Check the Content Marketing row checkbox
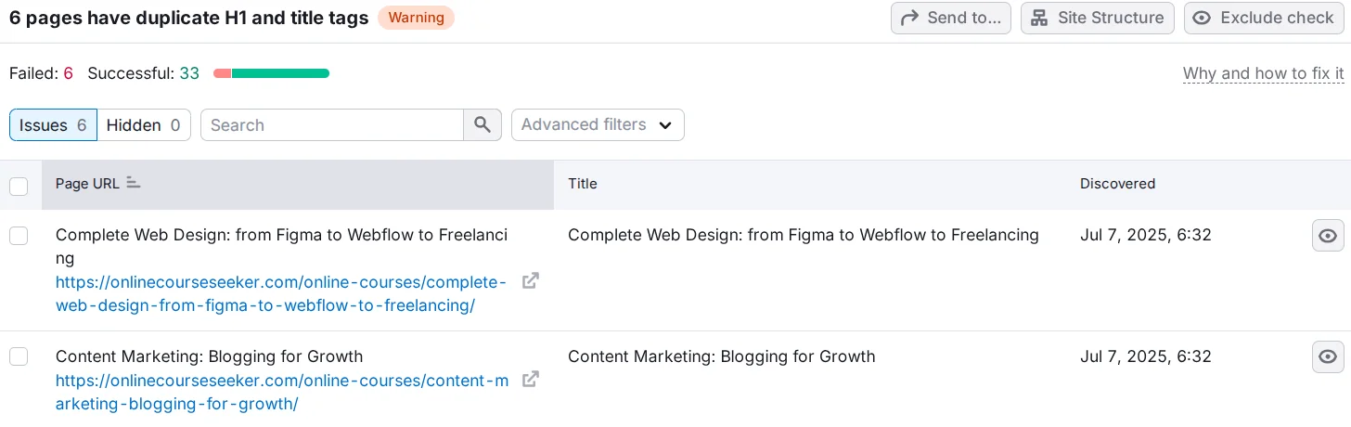Image resolution: width=1351 pixels, height=427 pixels. coord(19,356)
